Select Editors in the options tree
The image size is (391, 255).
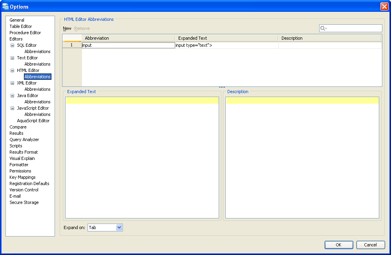click(16, 39)
